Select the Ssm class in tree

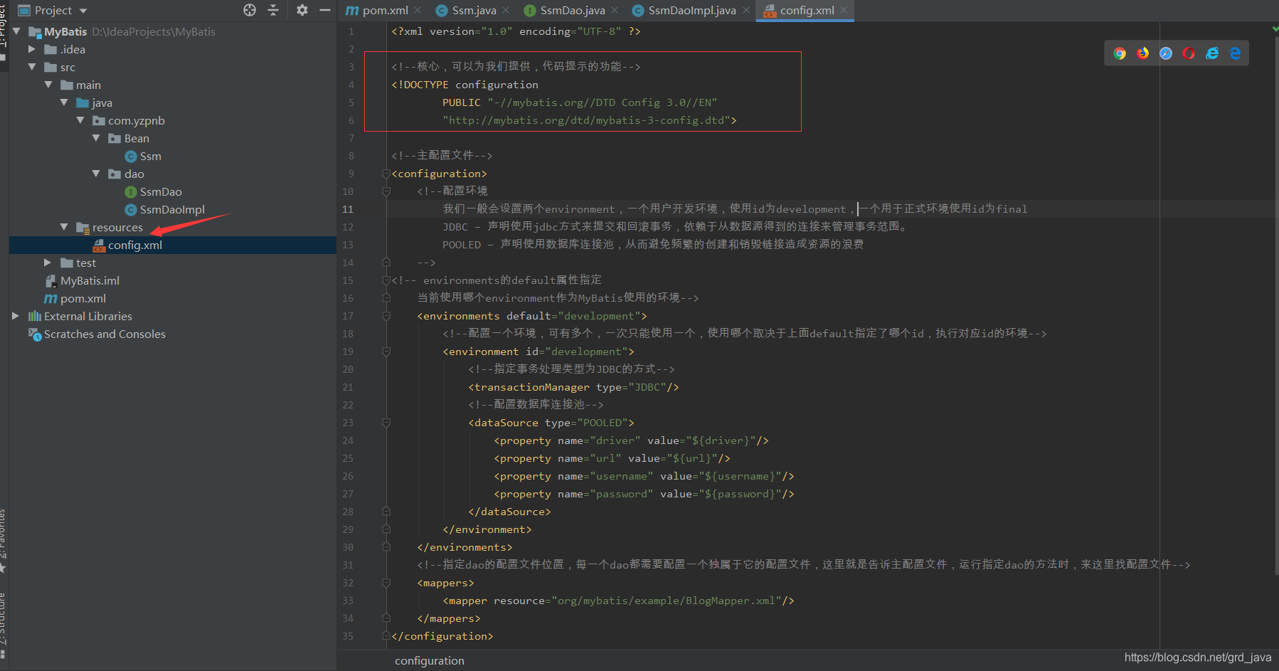(x=150, y=156)
